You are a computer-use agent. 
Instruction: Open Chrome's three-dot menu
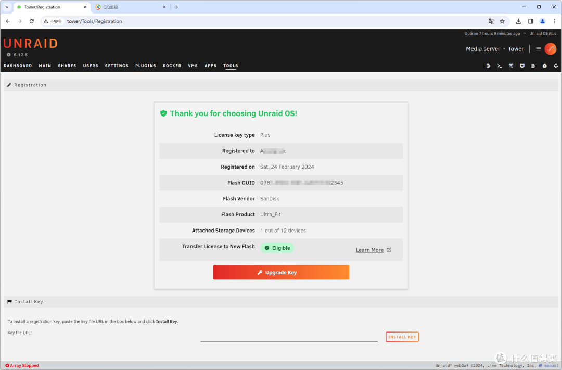(x=554, y=21)
